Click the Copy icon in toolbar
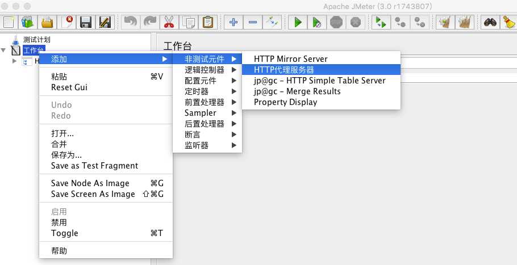This screenshot has height=265, width=517. click(x=189, y=22)
